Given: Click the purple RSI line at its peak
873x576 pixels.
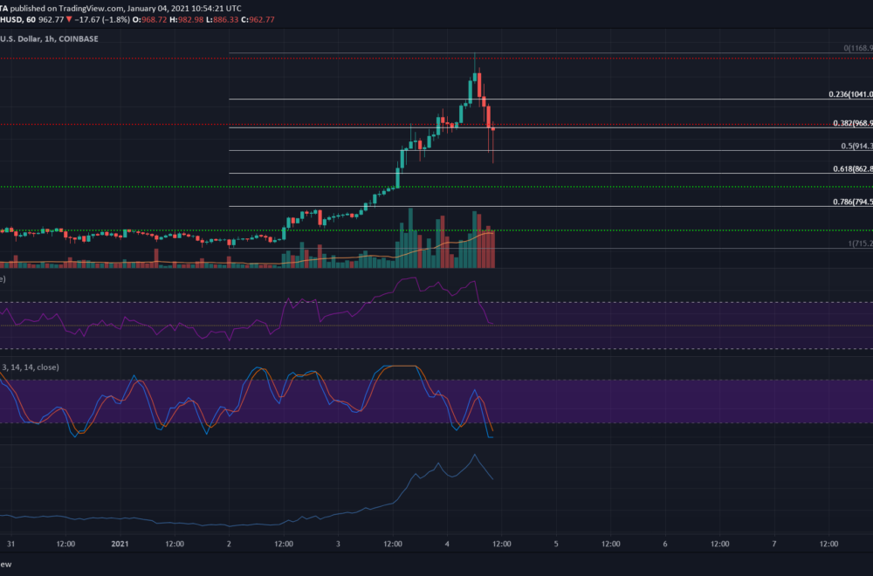Looking at the screenshot, I should coord(415,278).
